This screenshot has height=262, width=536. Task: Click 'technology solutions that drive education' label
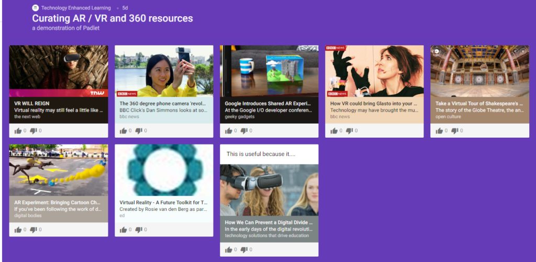coord(267,235)
